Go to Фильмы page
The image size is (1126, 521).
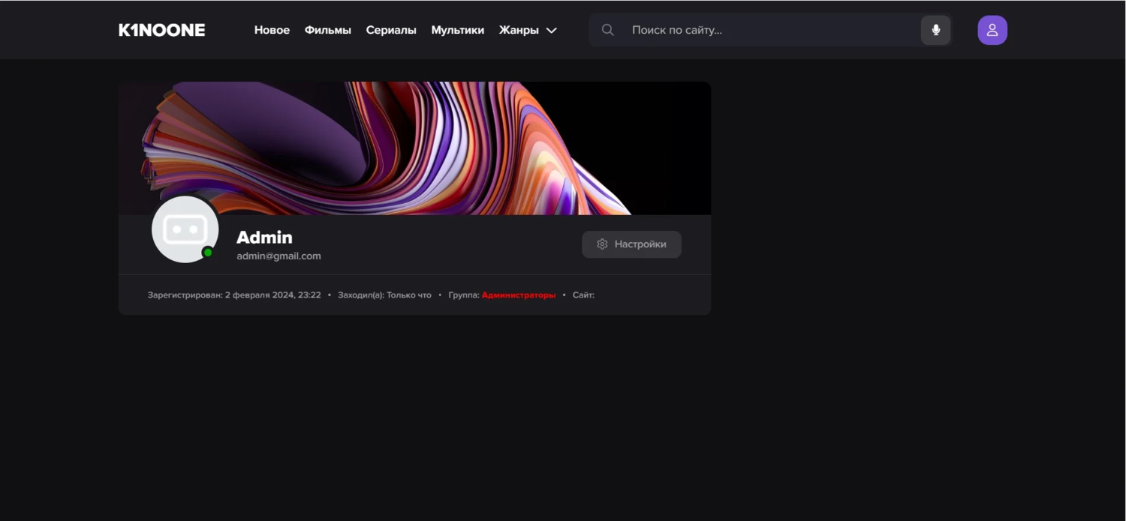coord(328,30)
